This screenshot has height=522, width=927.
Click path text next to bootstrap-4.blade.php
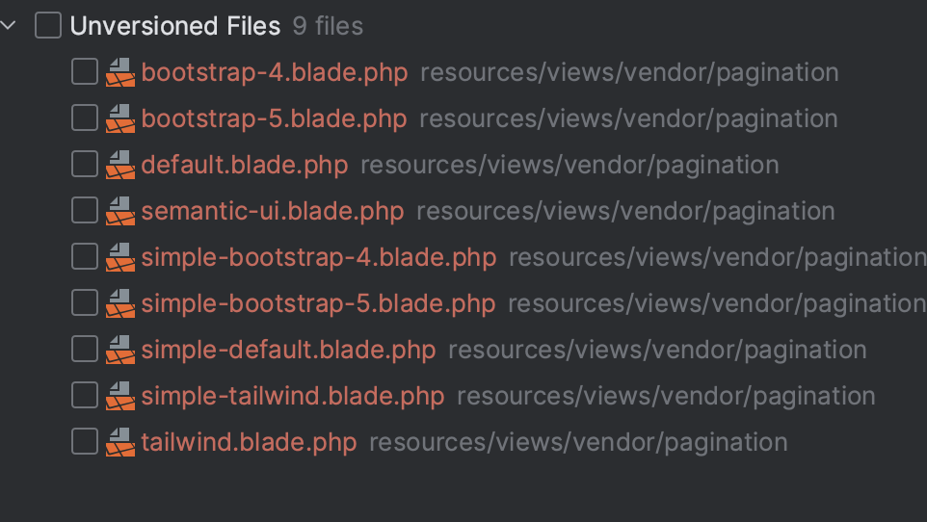pyautogui.click(x=629, y=72)
